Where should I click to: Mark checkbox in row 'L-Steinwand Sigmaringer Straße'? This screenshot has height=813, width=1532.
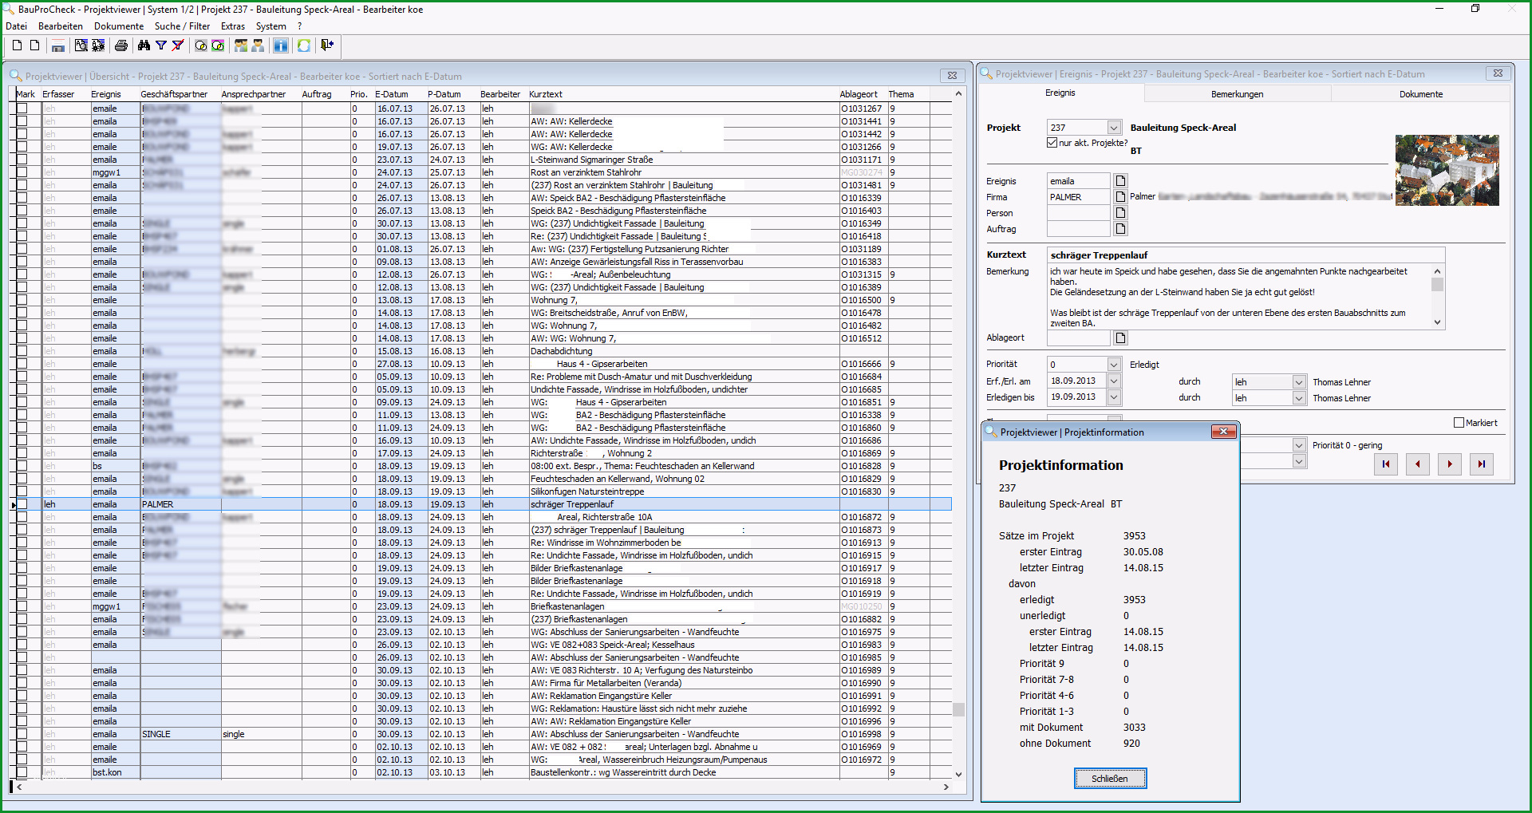pos(22,160)
